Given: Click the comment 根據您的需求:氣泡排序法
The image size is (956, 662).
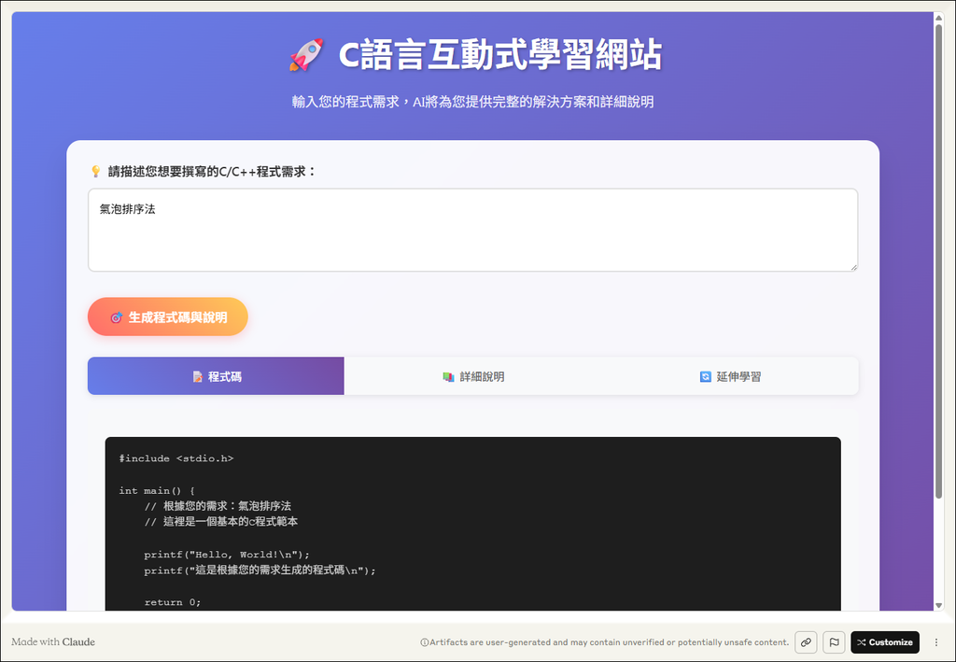Looking at the screenshot, I should click(x=218, y=506).
